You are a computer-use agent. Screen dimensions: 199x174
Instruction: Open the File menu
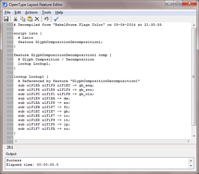[7, 12]
